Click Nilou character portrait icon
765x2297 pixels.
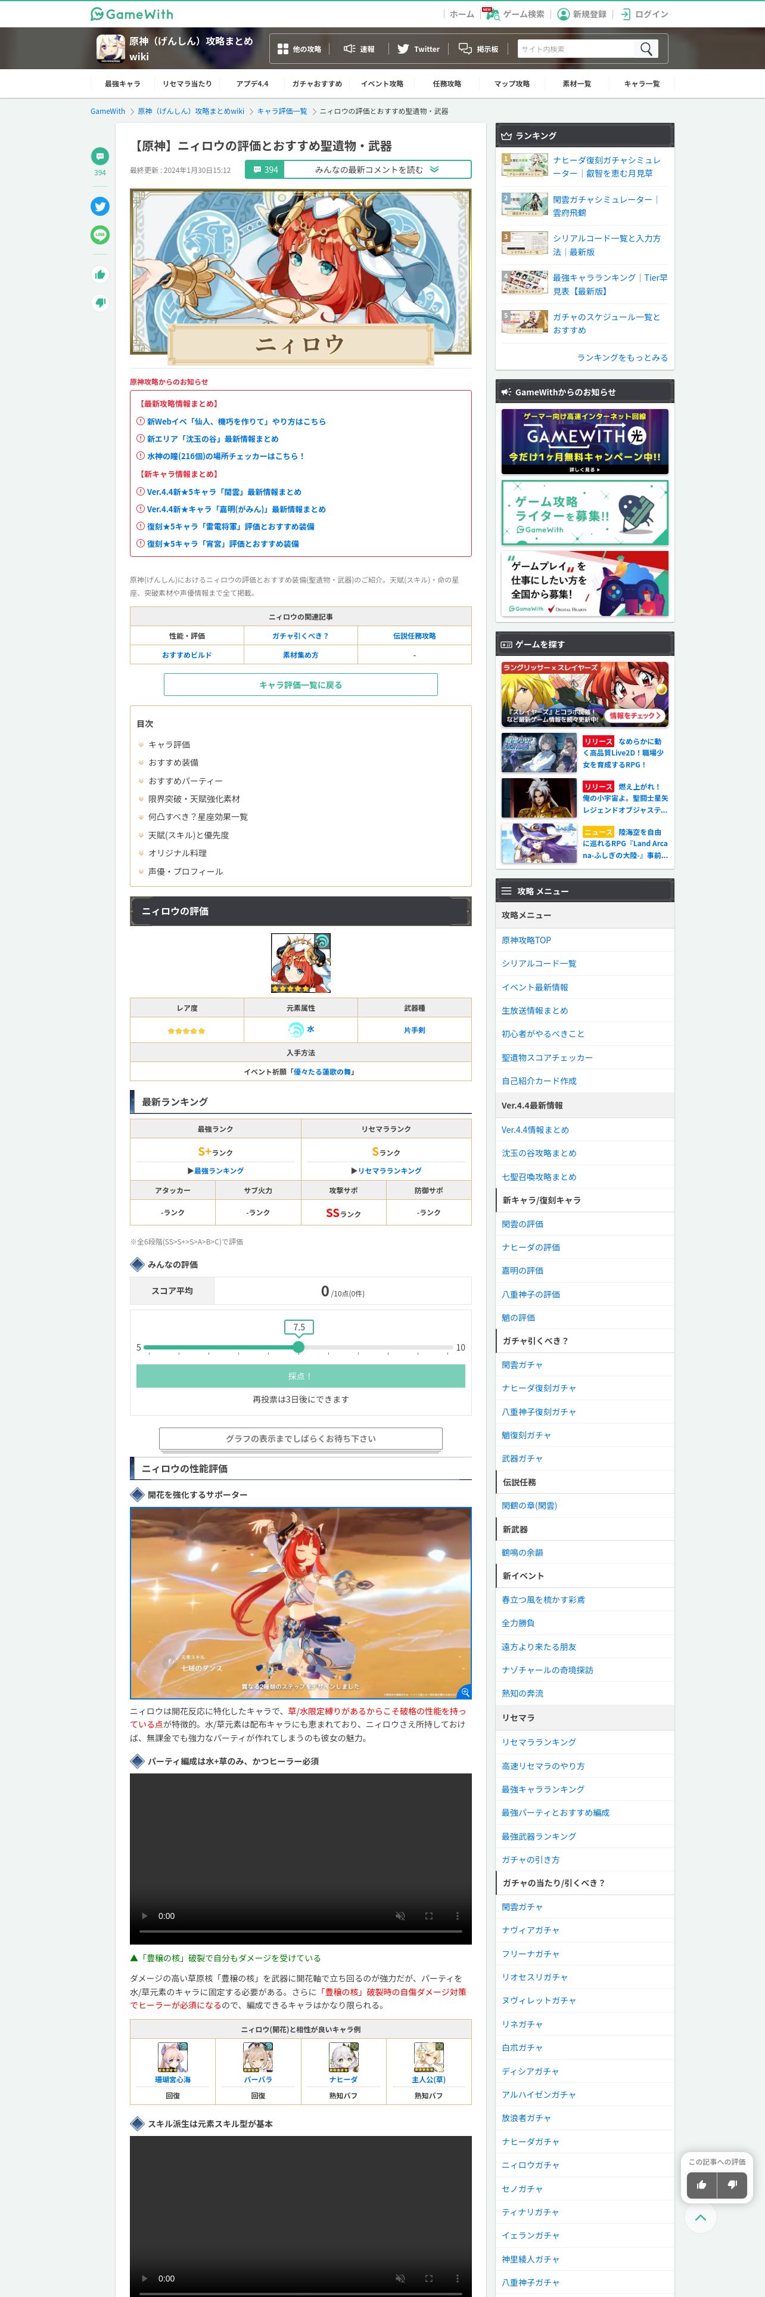point(300,963)
